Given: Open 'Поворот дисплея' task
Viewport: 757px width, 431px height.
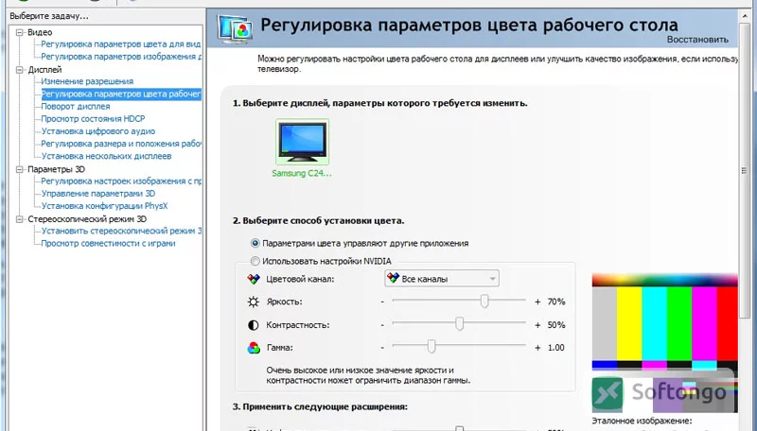Looking at the screenshot, I should pos(76,106).
